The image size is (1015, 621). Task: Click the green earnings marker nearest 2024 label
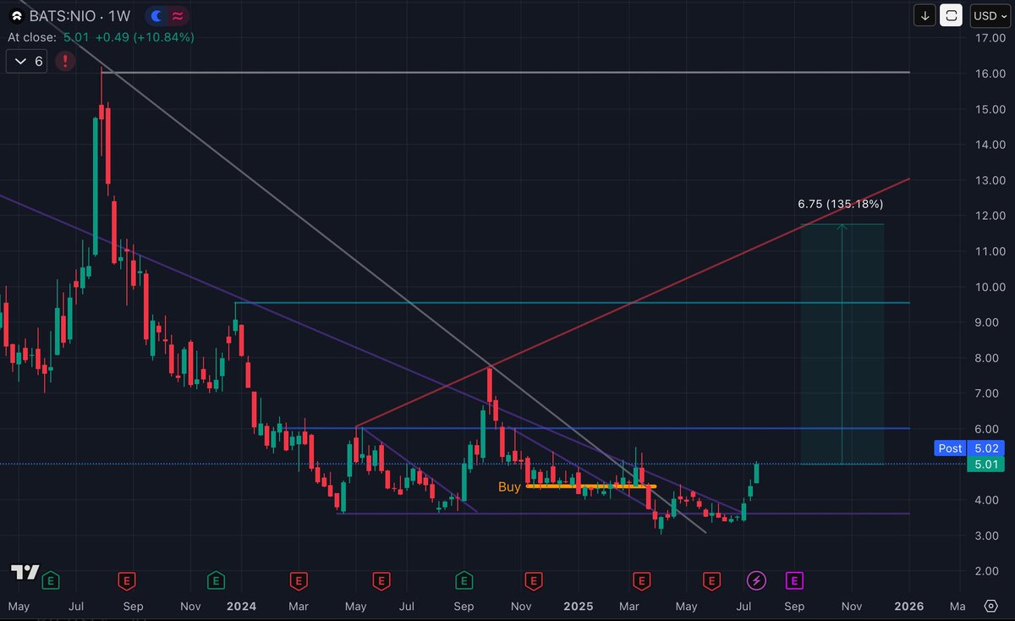coord(217,580)
